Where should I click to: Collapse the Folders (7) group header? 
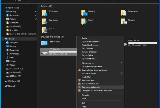39,6
